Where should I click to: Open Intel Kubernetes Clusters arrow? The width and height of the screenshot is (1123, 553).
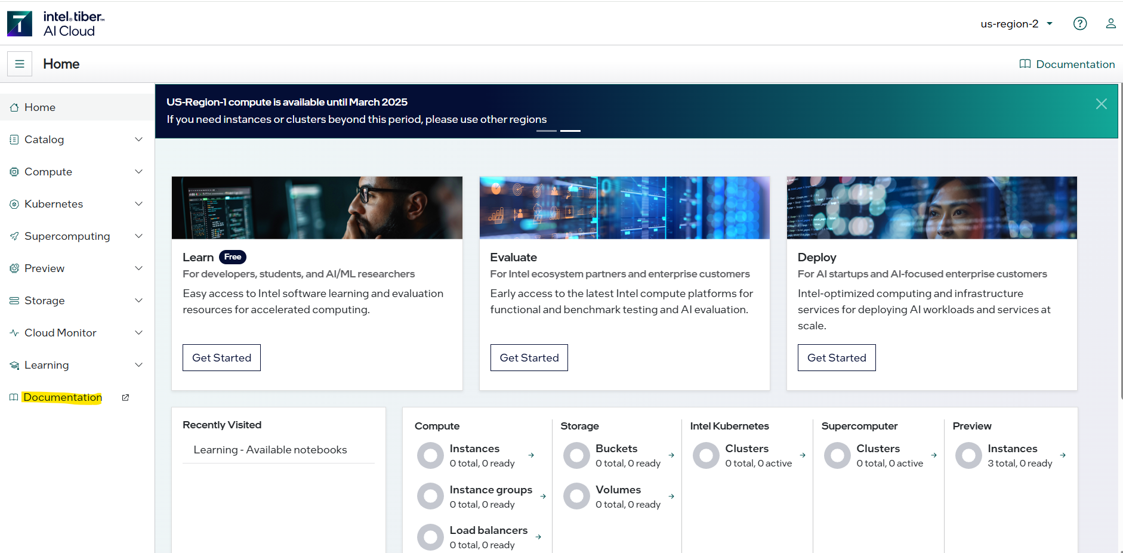(803, 455)
